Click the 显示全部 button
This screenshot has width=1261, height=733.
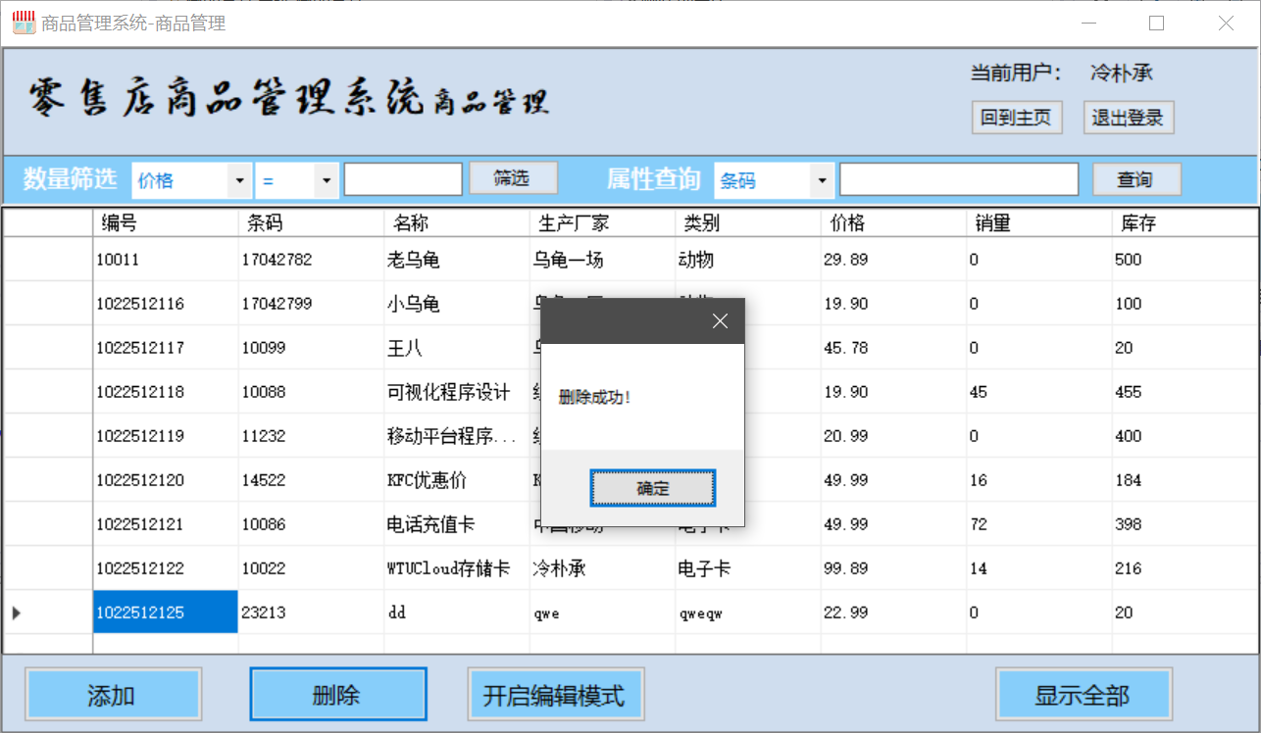1084,695
